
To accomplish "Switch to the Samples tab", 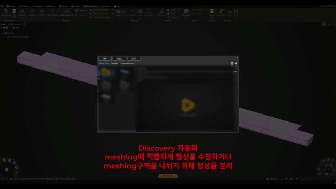I will (114, 63).
